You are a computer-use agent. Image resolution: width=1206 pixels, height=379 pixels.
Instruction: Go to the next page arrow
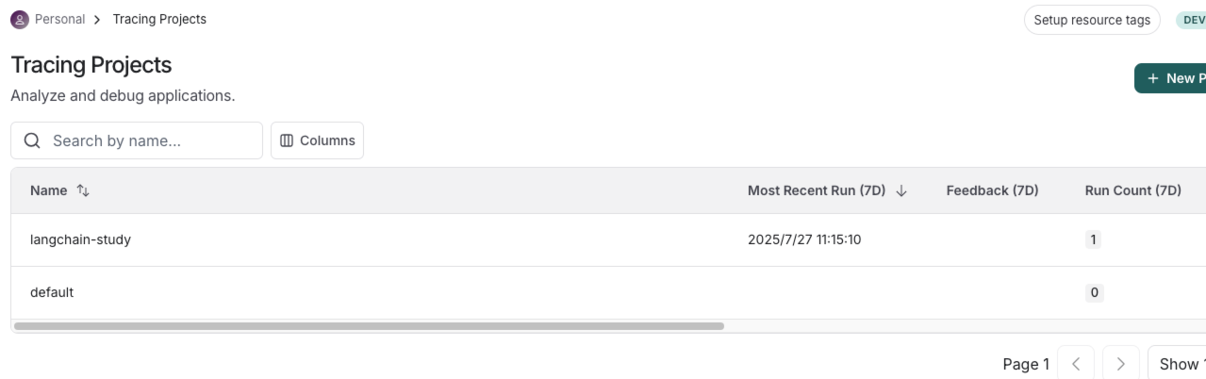pos(1120,364)
